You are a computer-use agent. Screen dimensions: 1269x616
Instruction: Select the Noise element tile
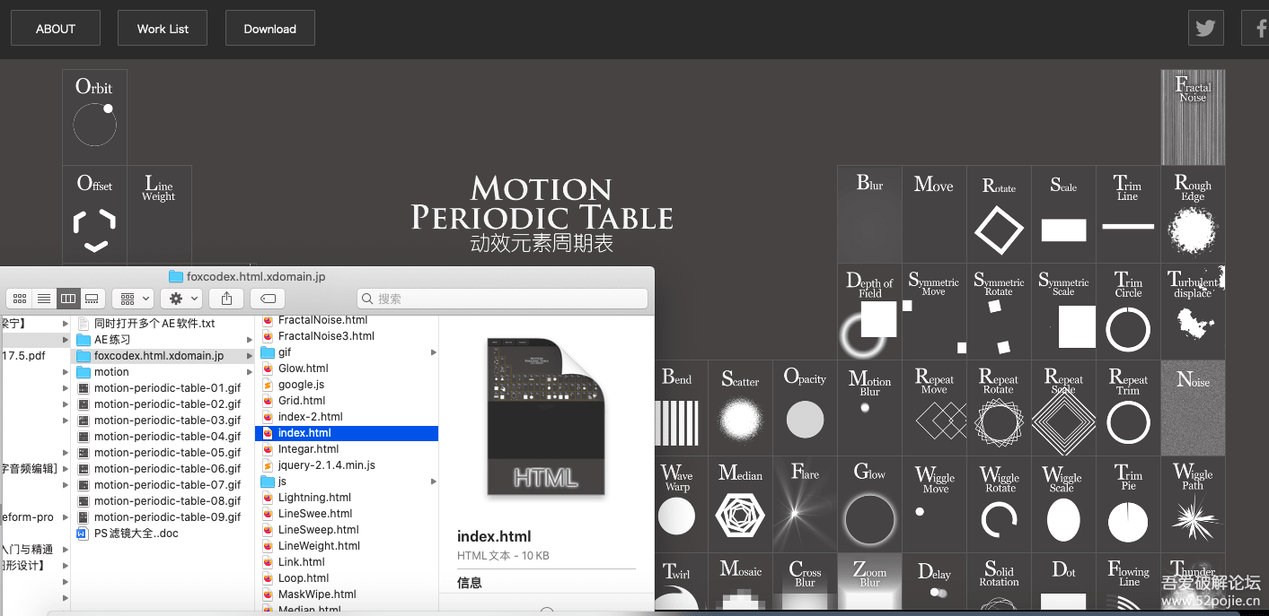click(x=1193, y=408)
